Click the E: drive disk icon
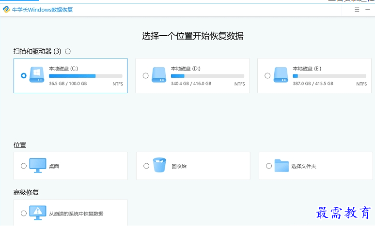Viewport: 375px width, 228px height. tap(281, 75)
